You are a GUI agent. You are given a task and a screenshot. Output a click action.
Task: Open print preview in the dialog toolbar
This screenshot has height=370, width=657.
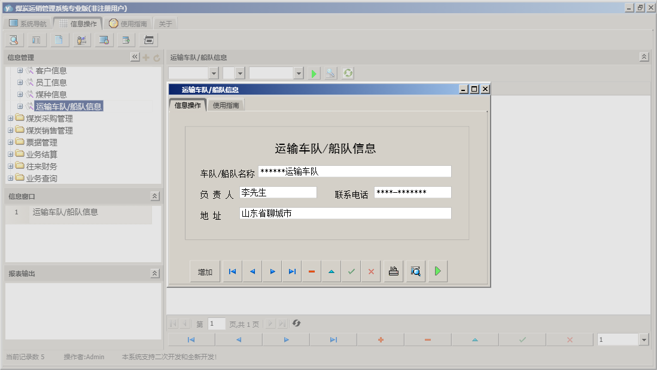click(415, 271)
